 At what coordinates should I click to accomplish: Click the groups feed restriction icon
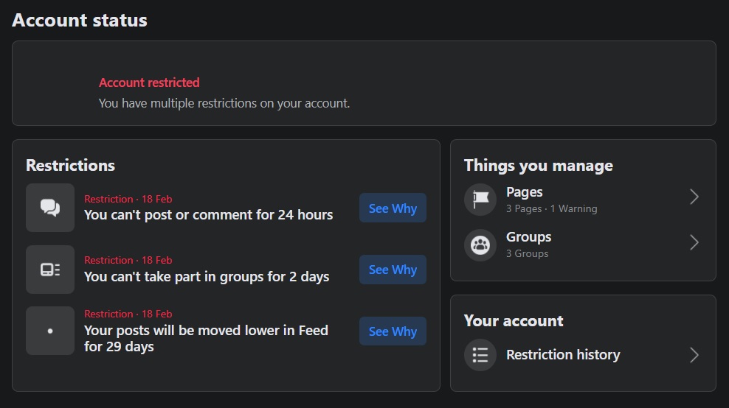click(49, 270)
